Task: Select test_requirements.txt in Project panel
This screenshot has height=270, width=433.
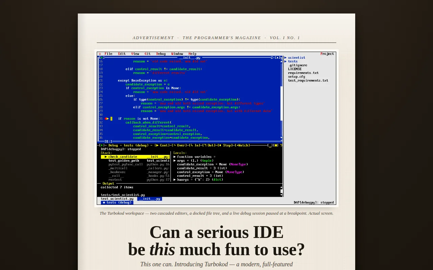Action: (308, 80)
